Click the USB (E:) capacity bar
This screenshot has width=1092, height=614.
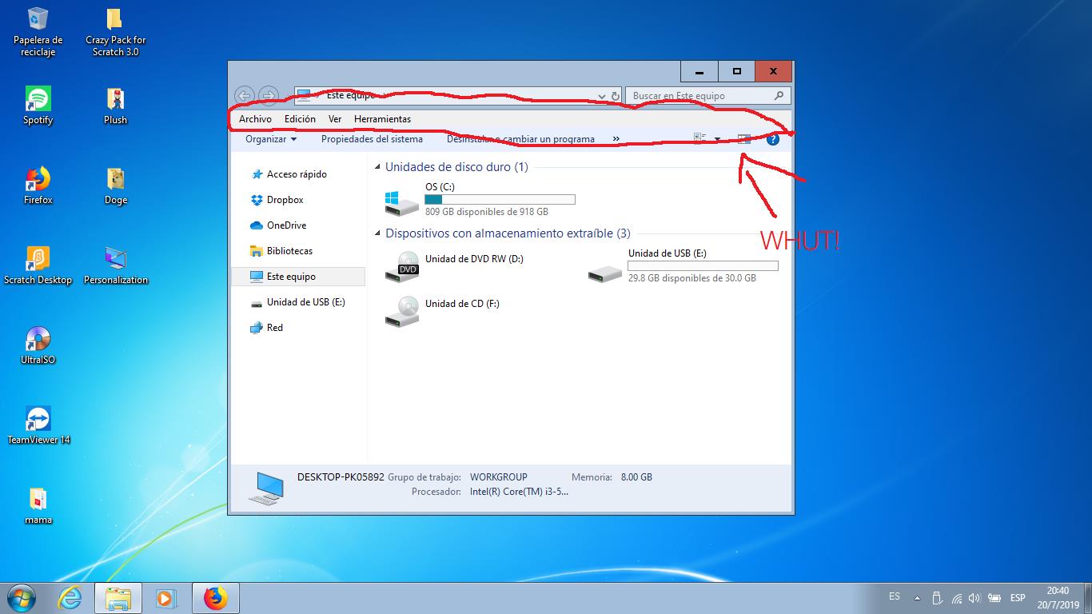pos(703,265)
